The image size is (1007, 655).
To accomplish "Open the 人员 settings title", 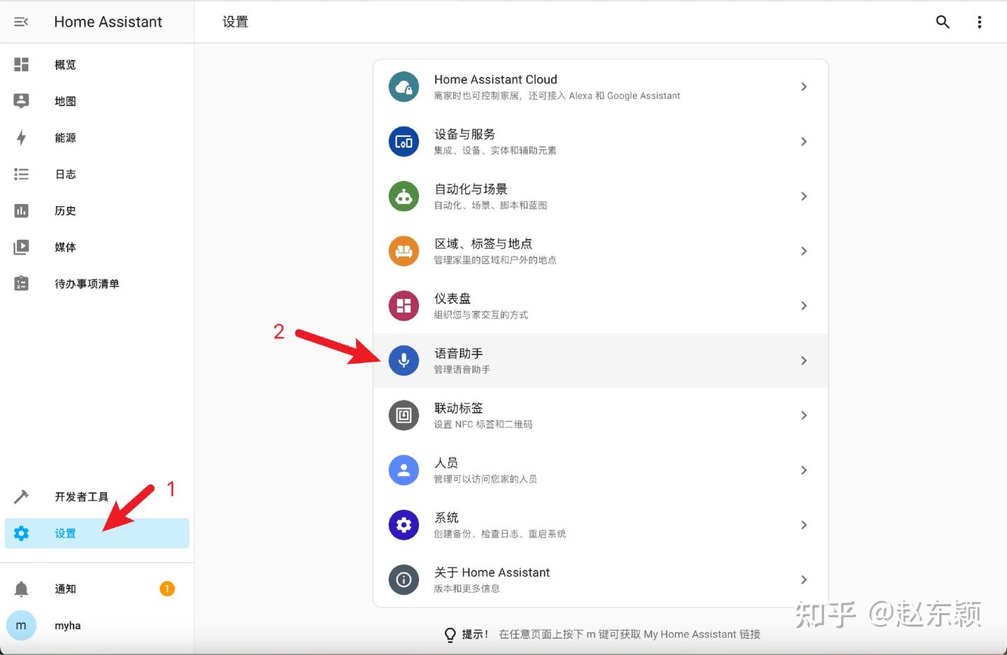I will coord(446,463).
